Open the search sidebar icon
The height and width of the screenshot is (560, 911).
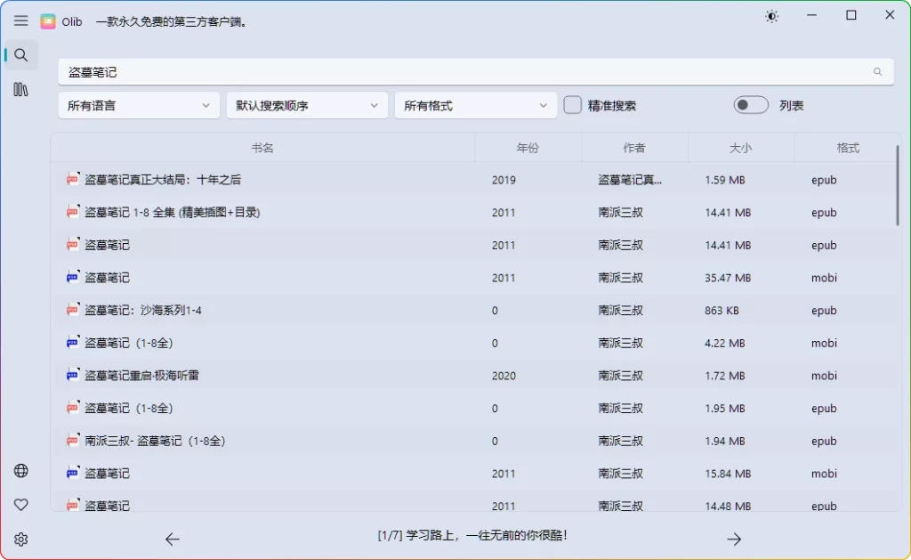[x=20, y=54]
